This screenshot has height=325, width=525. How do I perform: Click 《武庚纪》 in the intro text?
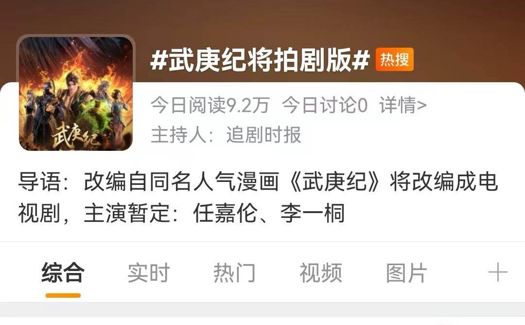pyautogui.click(x=334, y=182)
